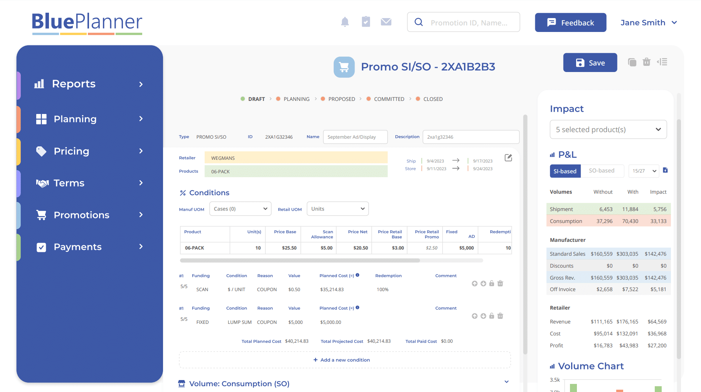Click the Gross Rev. row label

point(562,278)
